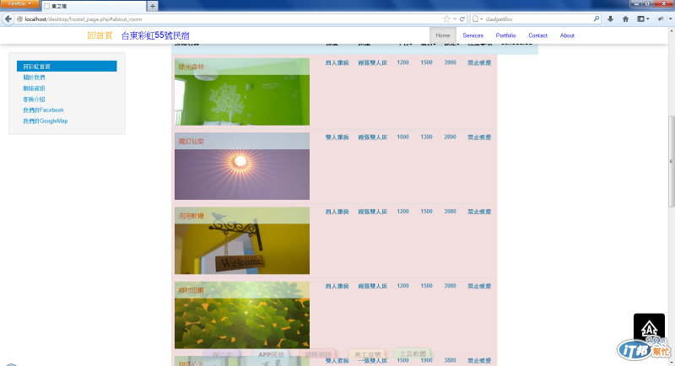
Task: Open the URL history dropdown arrow beside the star
Action: pyautogui.click(x=455, y=19)
